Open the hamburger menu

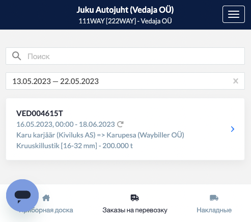click(234, 14)
